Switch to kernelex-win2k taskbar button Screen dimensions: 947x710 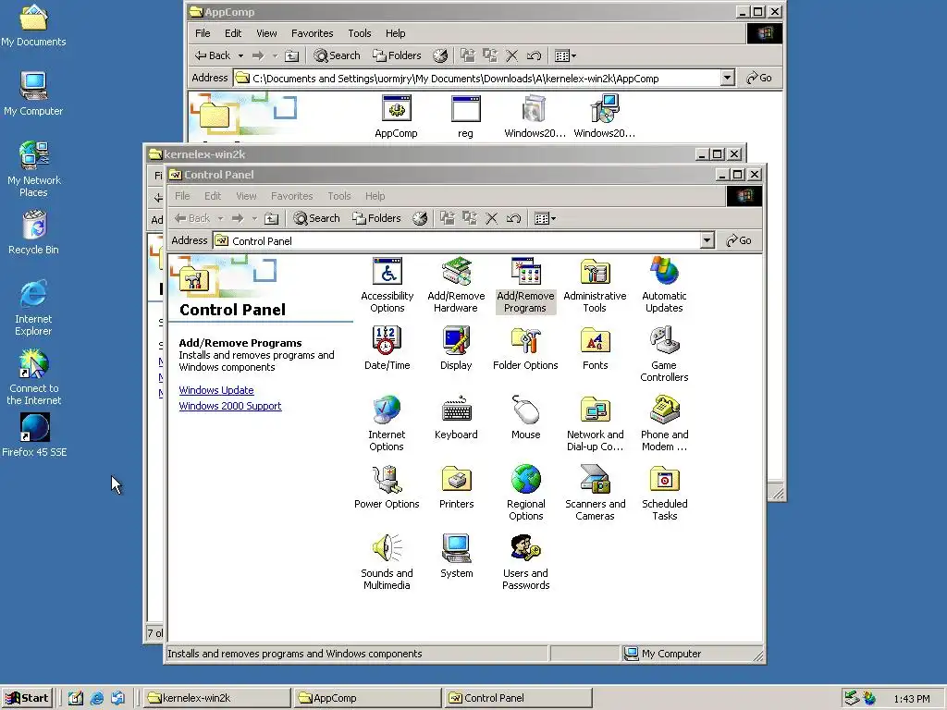pyautogui.click(x=217, y=698)
